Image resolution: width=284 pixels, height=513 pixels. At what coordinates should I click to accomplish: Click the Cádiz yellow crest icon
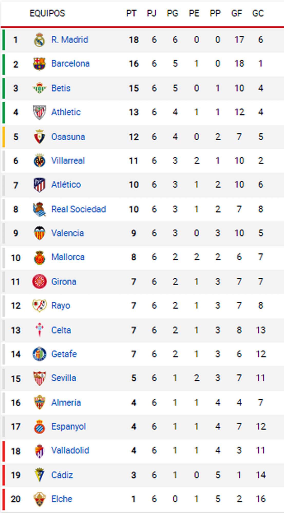click(x=40, y=475)
